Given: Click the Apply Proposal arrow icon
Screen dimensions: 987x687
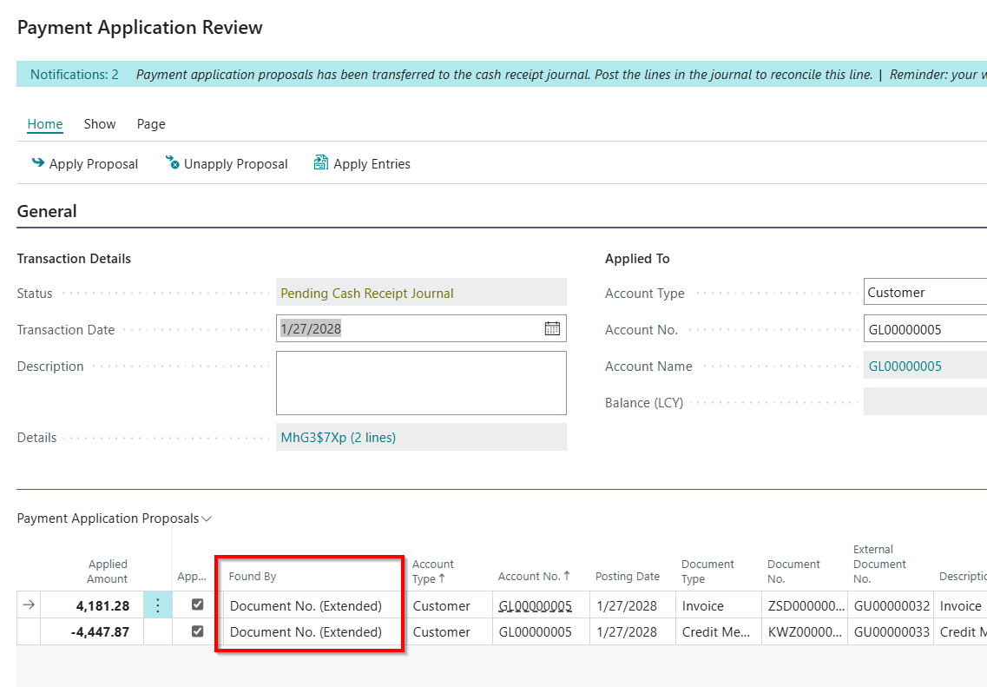Looking at the screenshot, I should click(x=36, y=162).
